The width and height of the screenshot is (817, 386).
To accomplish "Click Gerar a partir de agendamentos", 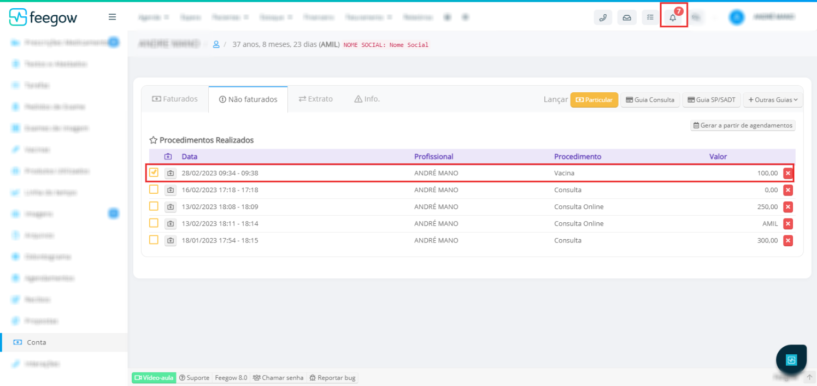I will (743, 126).
